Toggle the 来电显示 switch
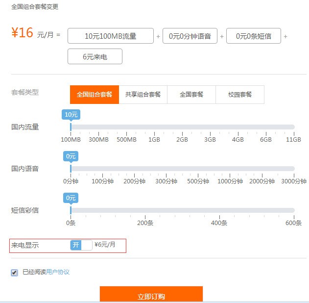Screen dimensions: 309x303 81,245
